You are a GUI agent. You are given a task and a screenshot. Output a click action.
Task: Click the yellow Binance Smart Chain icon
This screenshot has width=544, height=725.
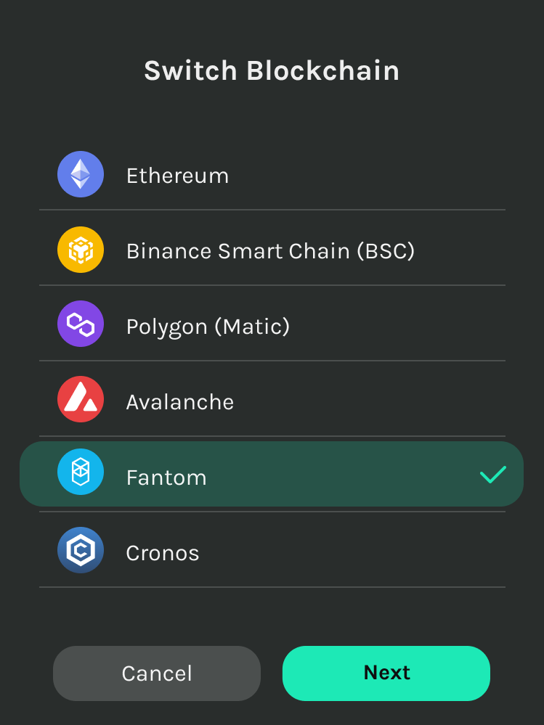81,250
